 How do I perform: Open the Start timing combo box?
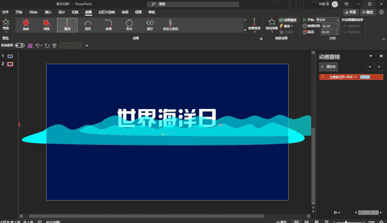328,20
